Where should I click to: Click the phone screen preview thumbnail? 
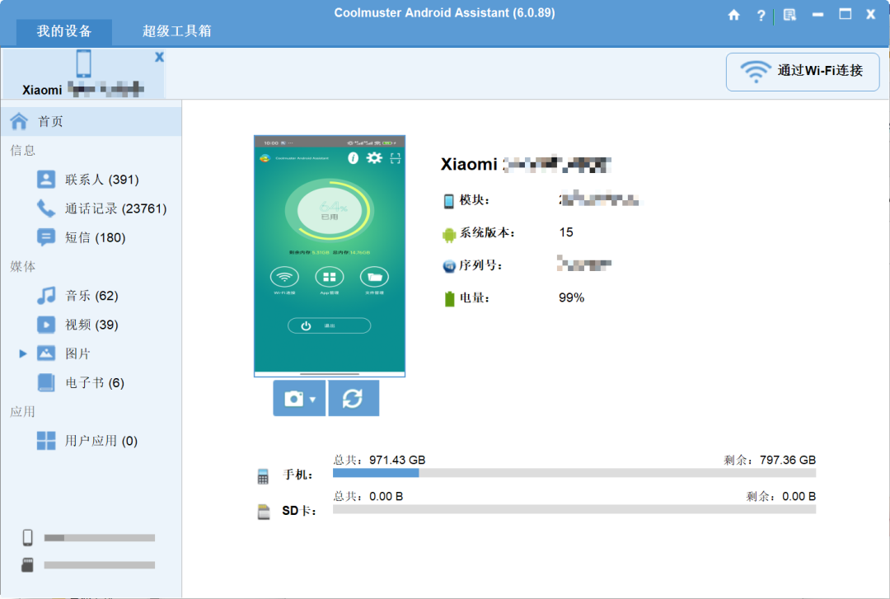click(x=329, y=255)
